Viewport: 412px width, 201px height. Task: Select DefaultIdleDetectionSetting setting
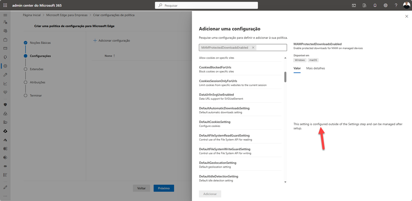click(x=240, y=178)
